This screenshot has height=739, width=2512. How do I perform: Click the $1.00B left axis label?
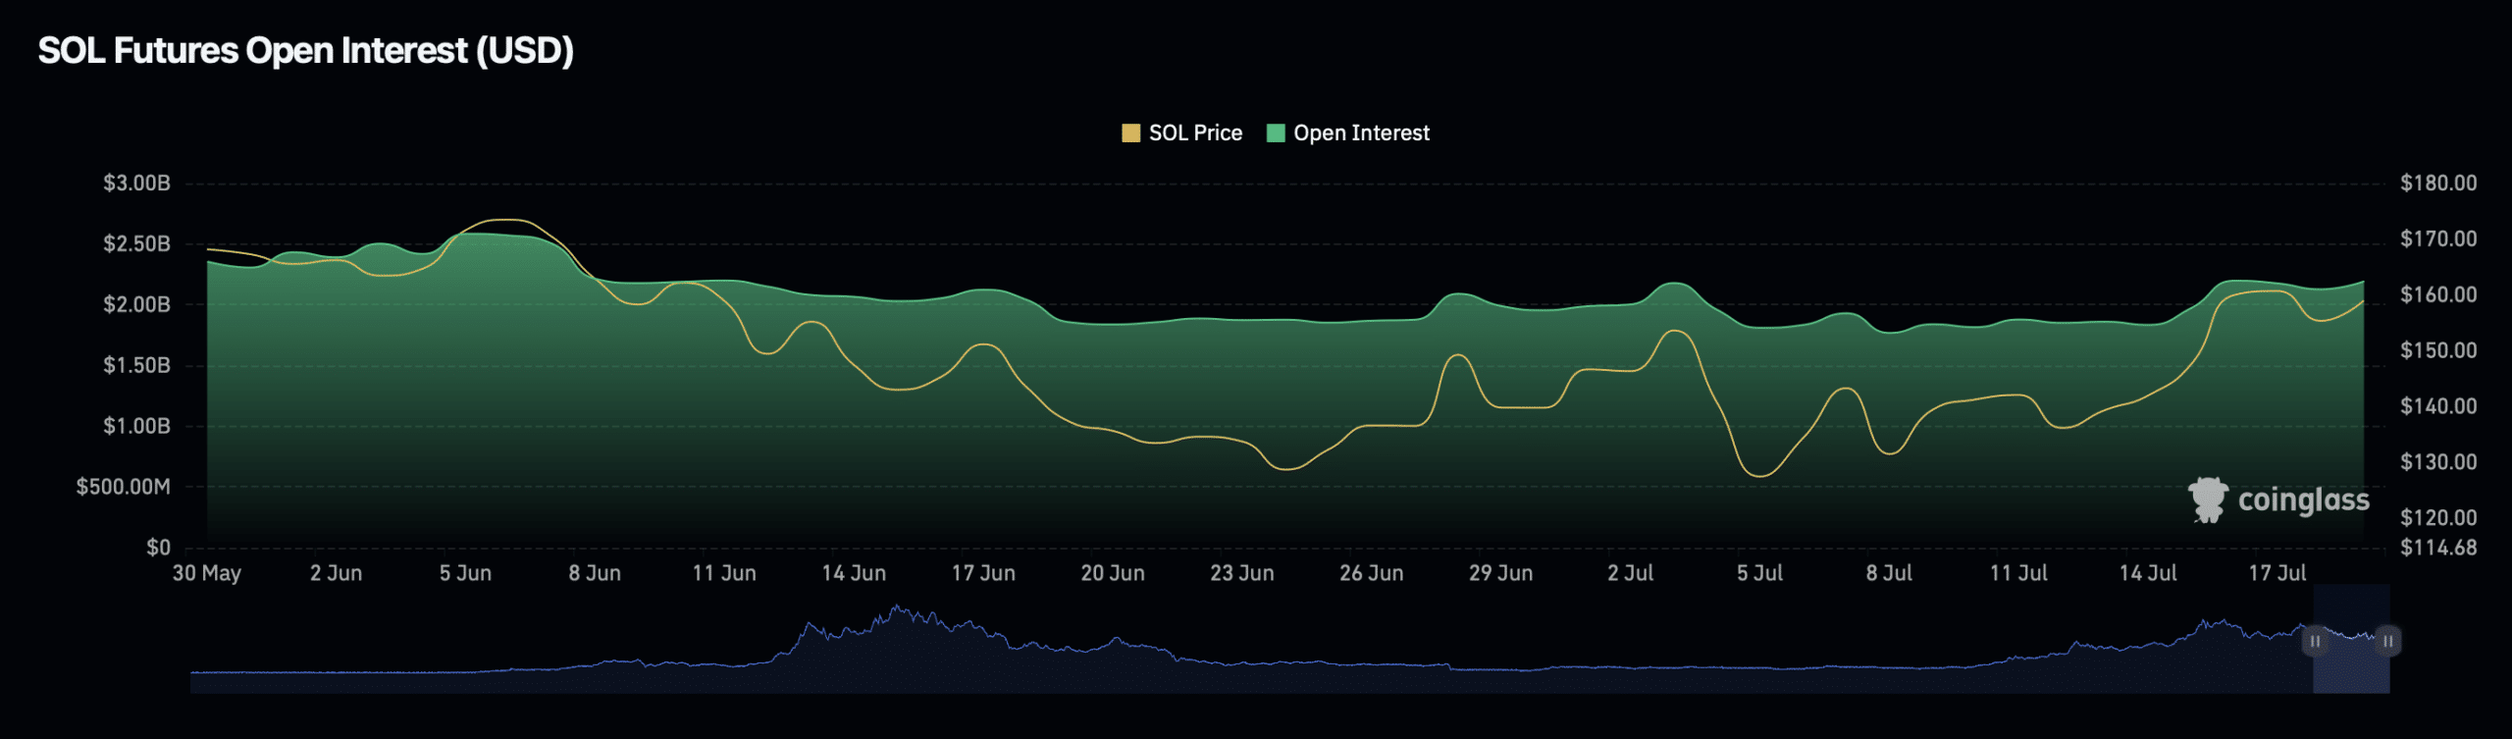click(x=136, y=427)
